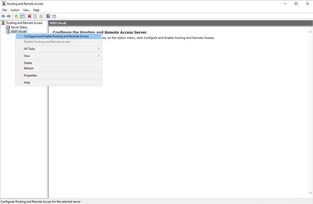Select the Server Status tree node
The height and width of the screenshot is (204, 313).
click(19, 27)
